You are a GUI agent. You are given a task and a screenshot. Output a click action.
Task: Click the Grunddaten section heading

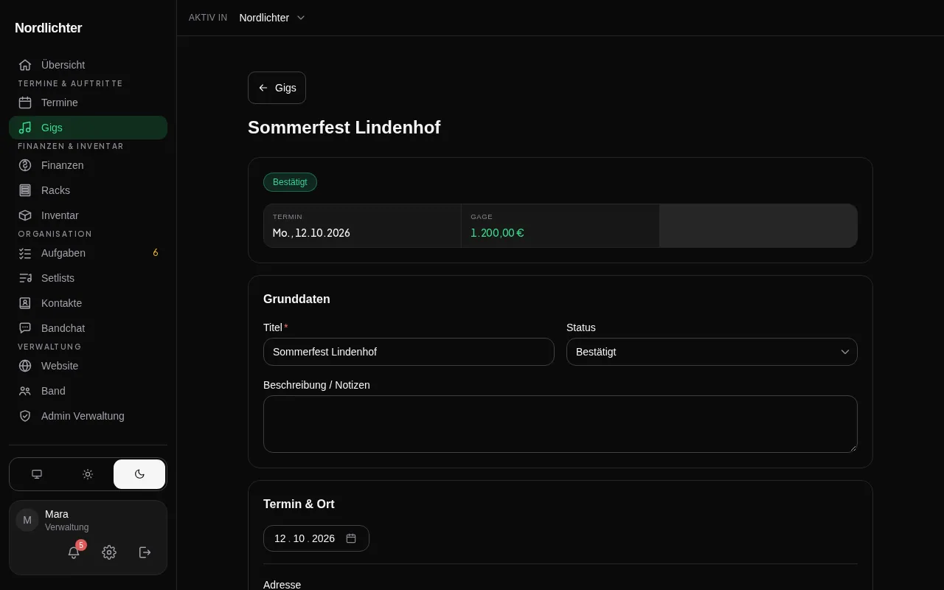(x=296, y=299)
